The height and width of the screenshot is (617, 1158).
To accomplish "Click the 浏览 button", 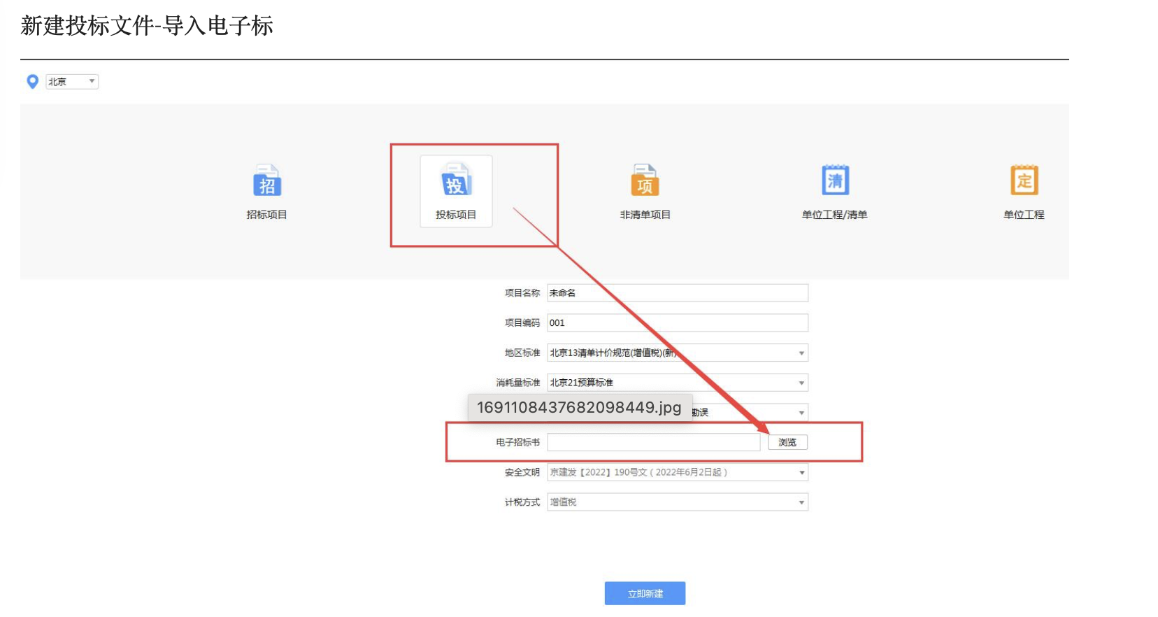I will [787, 442].
